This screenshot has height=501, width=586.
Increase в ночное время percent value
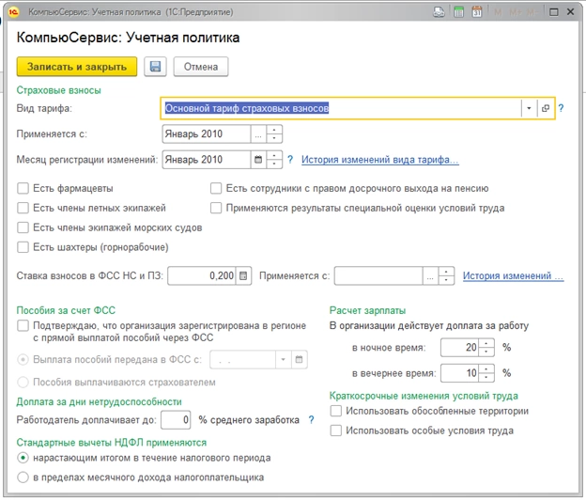point(486,343)
